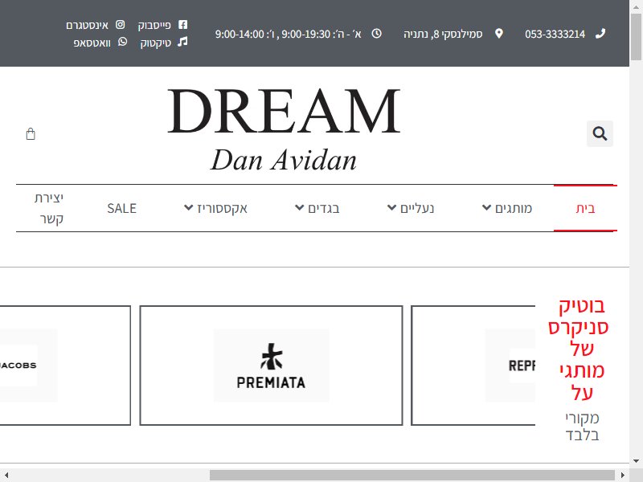The width and height of the screenshot is (643, 482).
Task: Click the vertical scrollbar thumb
Action: pyautogui.click(x=636, y=37)
